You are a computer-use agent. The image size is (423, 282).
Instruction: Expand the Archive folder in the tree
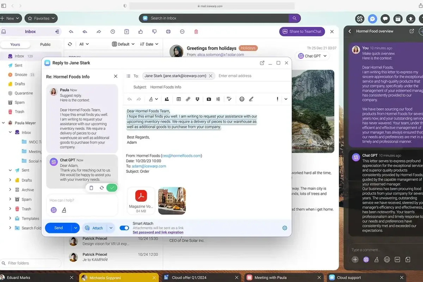10,190
